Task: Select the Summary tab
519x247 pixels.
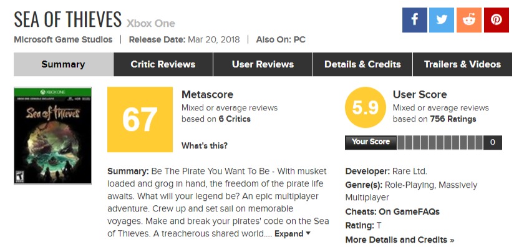Action: [63, 64]
